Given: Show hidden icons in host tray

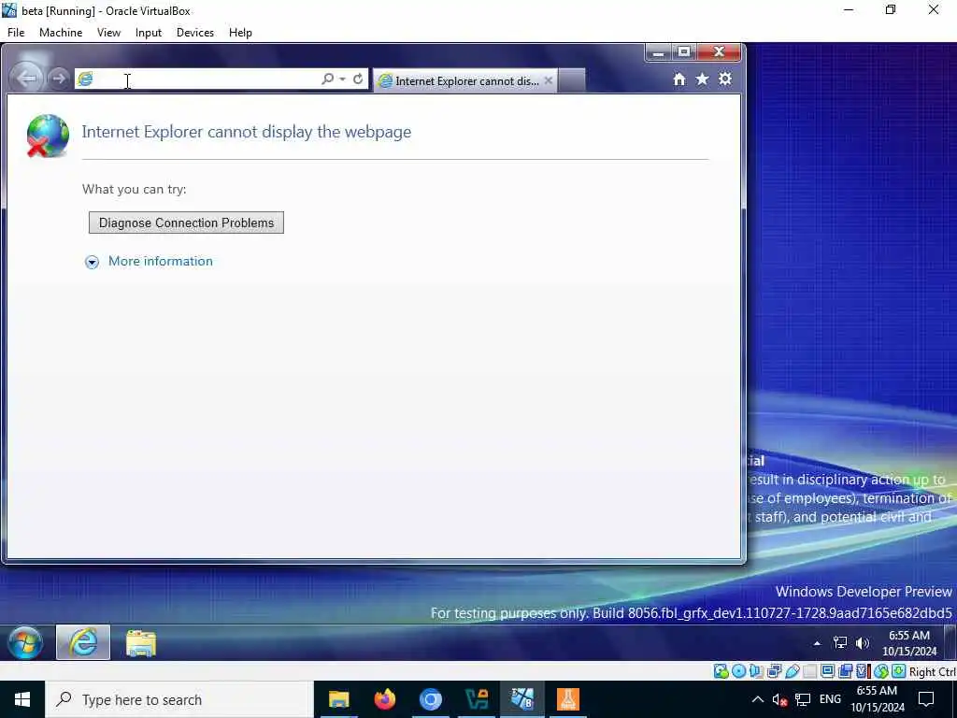Looking at the screenshot, I should tap(757, 699).
